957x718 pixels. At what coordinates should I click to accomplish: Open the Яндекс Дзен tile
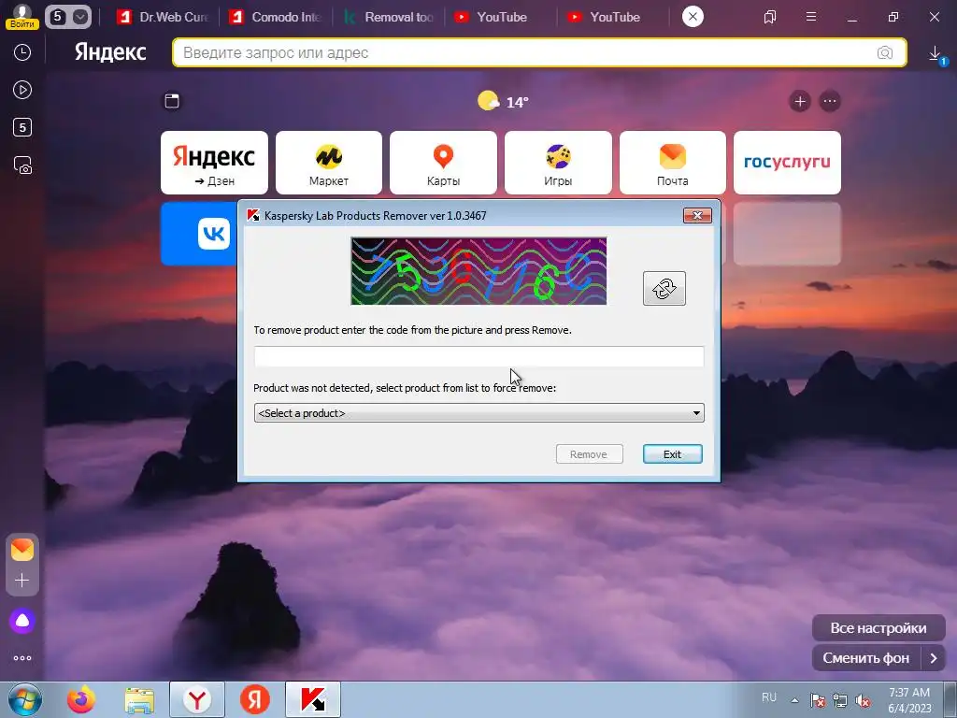point(214,163)
